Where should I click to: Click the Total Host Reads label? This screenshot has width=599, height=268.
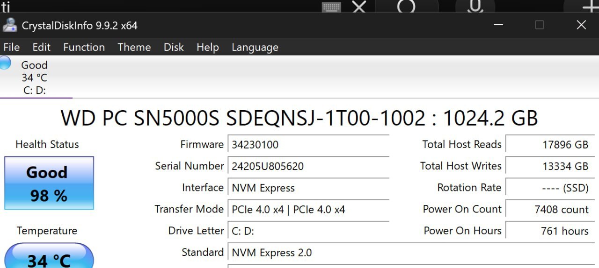462,144
